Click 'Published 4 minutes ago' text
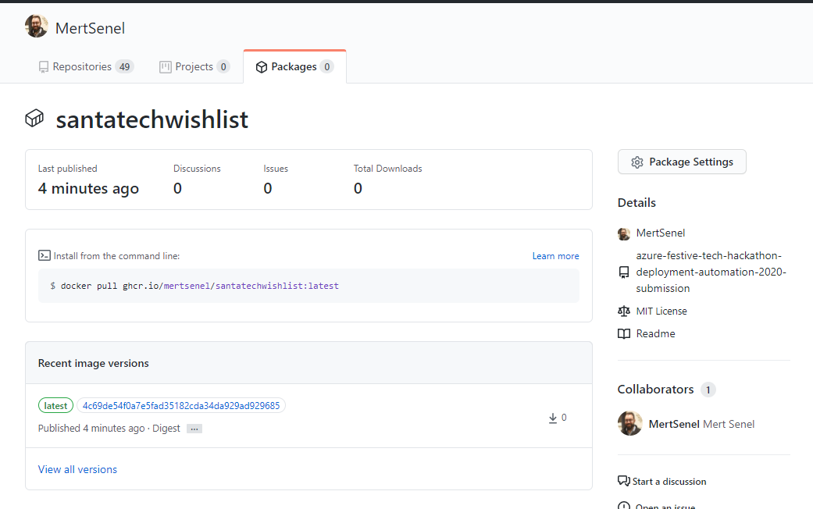Screen dimensions: 813x509 [91, 428]
